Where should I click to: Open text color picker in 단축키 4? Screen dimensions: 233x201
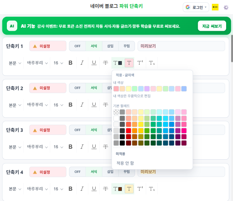118,189
